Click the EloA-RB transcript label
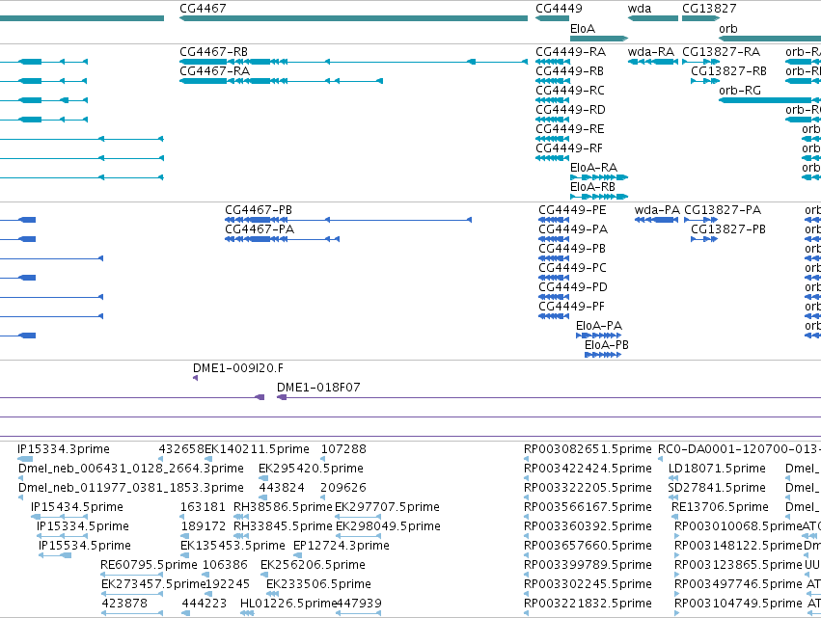The width and height of the screenshot is (821, 618). [592, 187]
